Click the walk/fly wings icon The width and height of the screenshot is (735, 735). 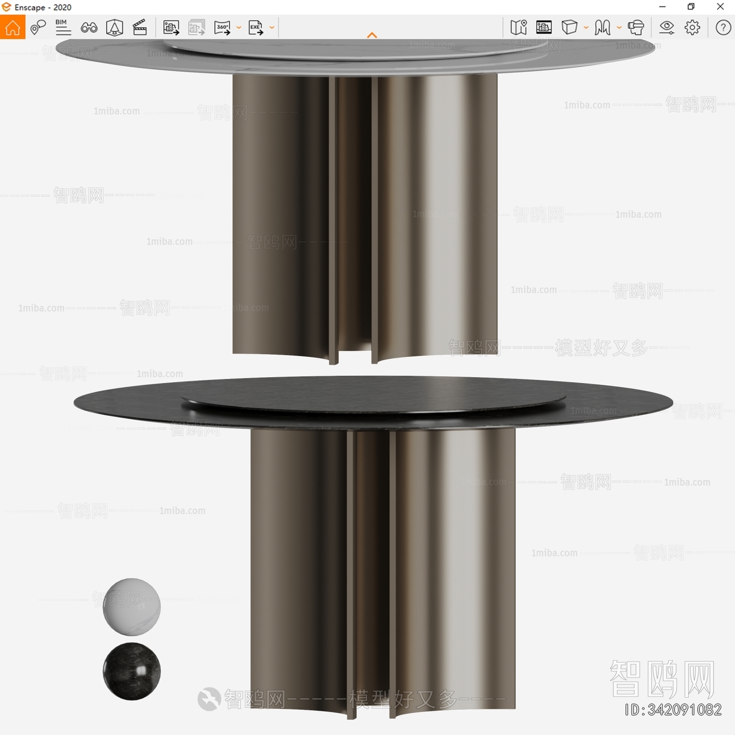(602, 28)
